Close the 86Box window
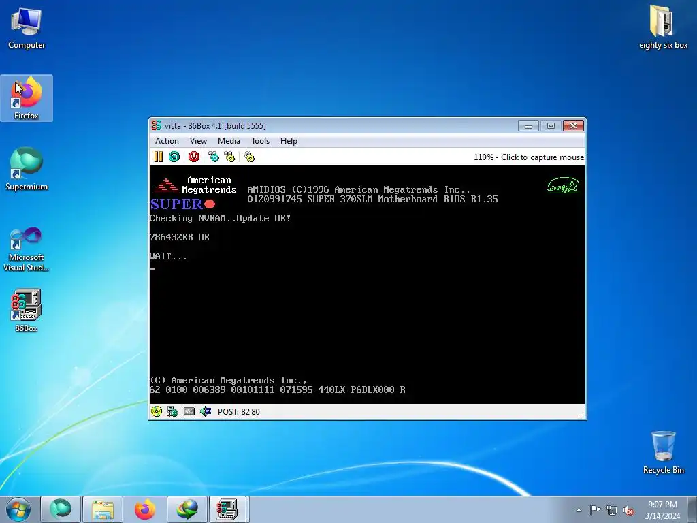This screenshot has width=697, height=523. (x=573, y=126)
